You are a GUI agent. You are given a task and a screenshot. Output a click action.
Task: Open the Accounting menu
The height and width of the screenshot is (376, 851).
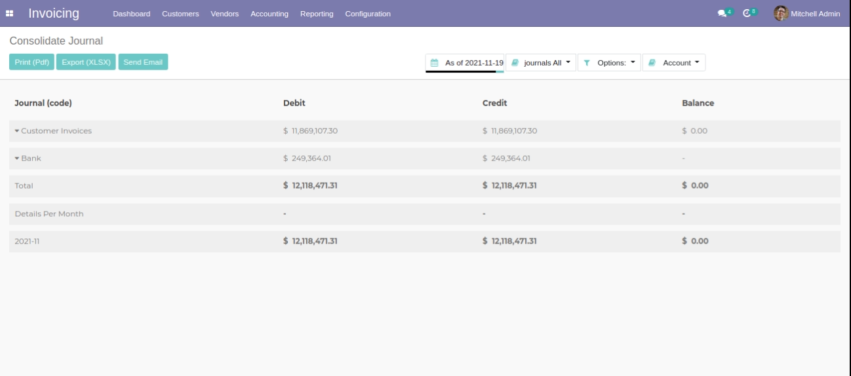coord(269,14)
